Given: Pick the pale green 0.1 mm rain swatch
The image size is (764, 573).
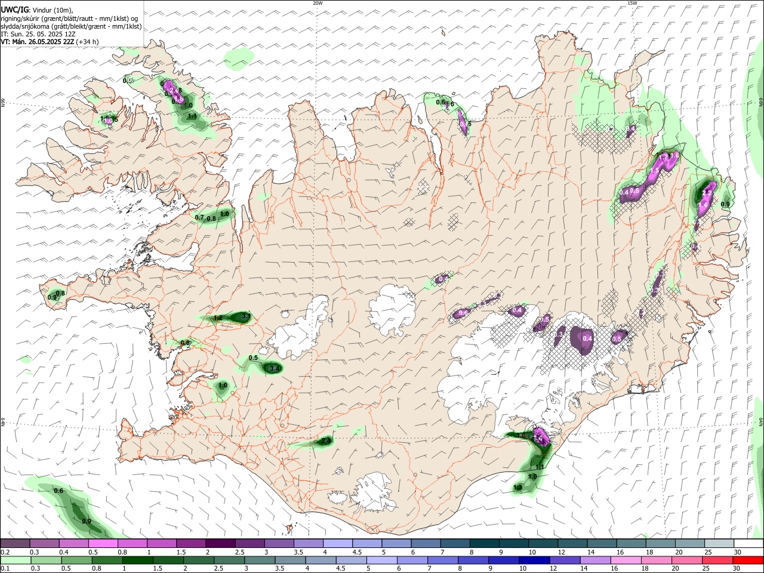Looking at the screenshot, I should pos(15,560).
